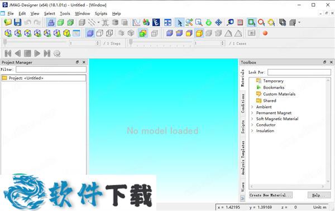Expand the Conductor materials category
Image resolution: width=335 pixels, height=211 pixels.
252,125
